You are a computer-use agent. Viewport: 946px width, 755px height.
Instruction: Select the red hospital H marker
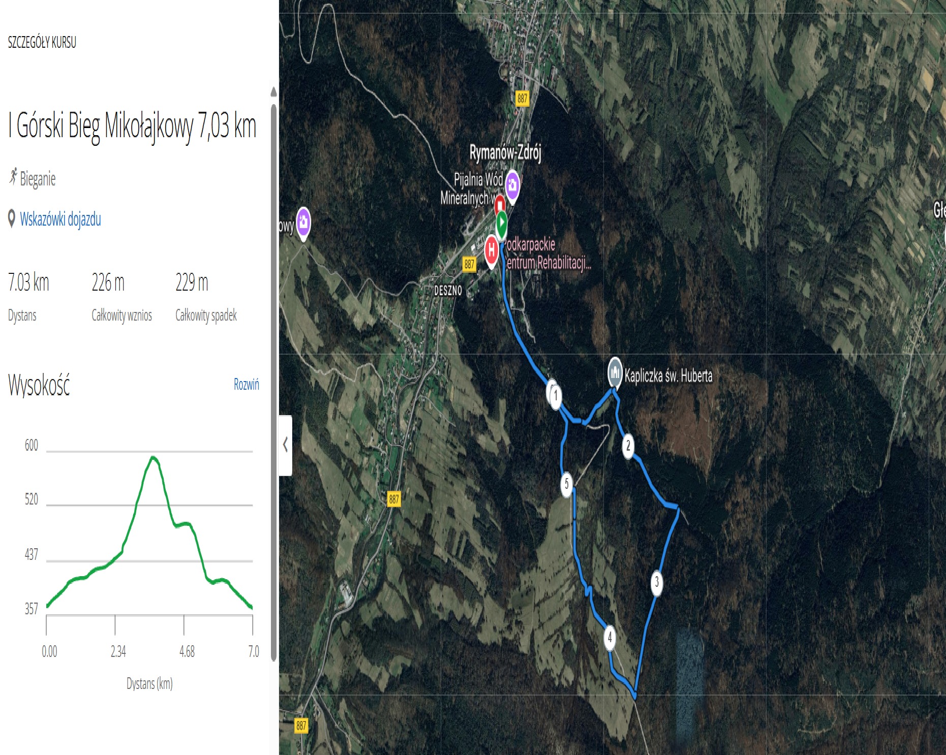pos(491,249)
